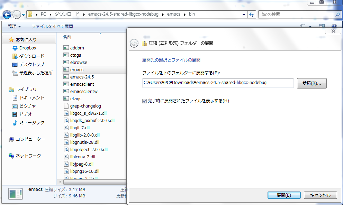Viewport: 343px width, 205px height.
Task: Select the ctags file icon
Action: click(66, 55)
